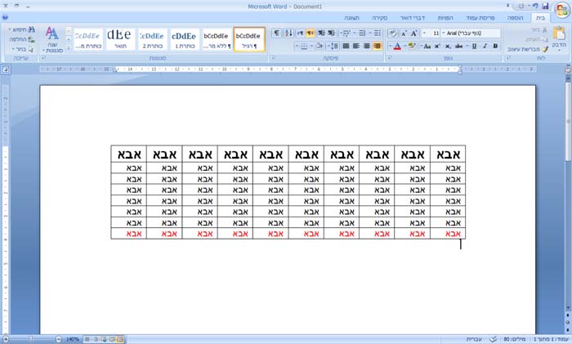This screenshot has height=344, width=572.
Task: Toggle Bold formatting
Action: (x=495, y=46)
